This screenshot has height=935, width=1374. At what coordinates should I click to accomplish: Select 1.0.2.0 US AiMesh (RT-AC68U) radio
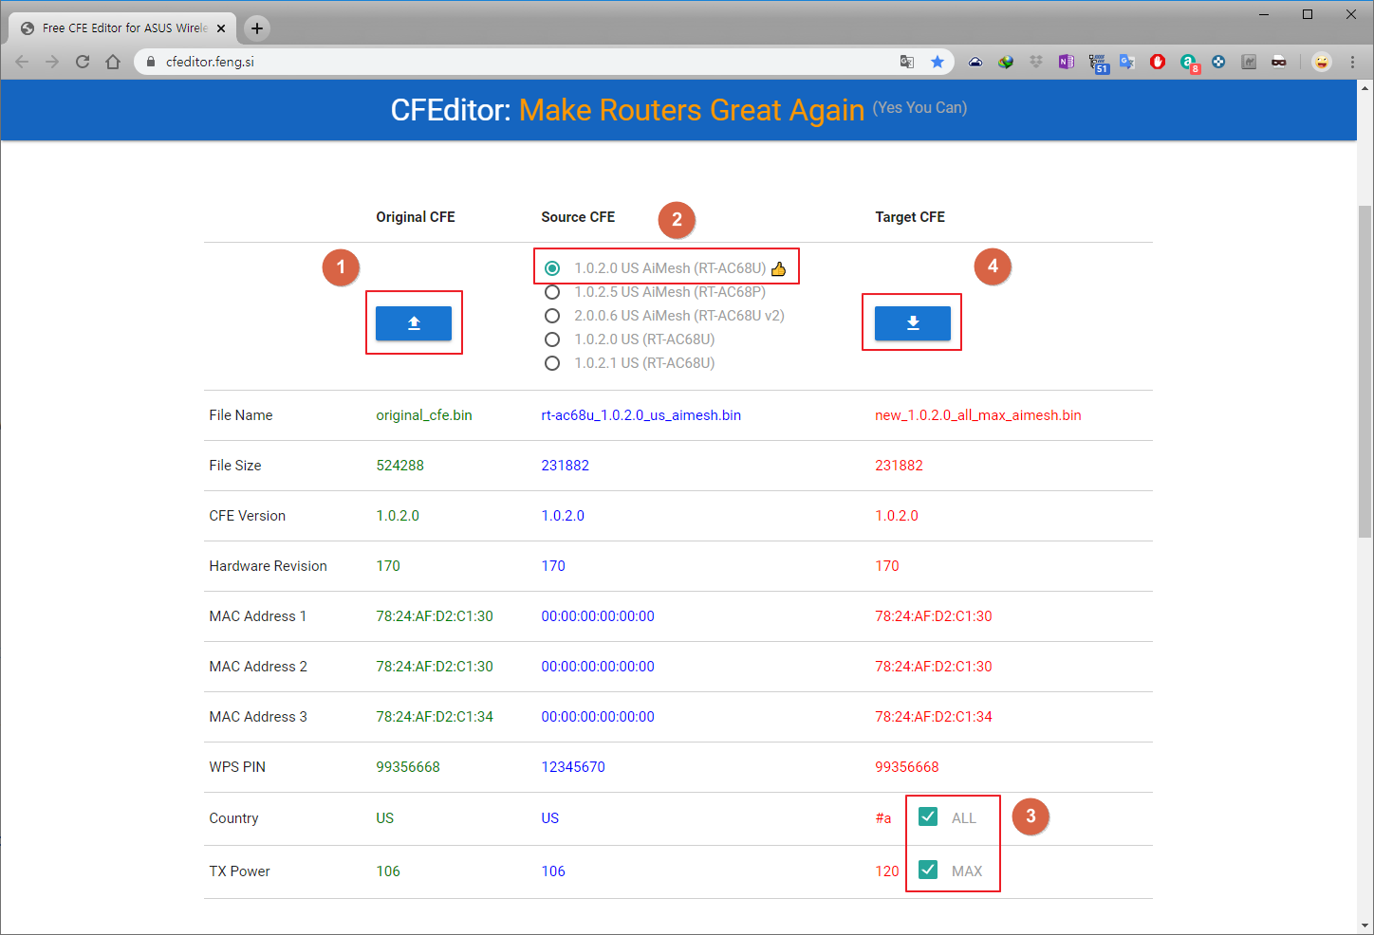tap(552, 268)
